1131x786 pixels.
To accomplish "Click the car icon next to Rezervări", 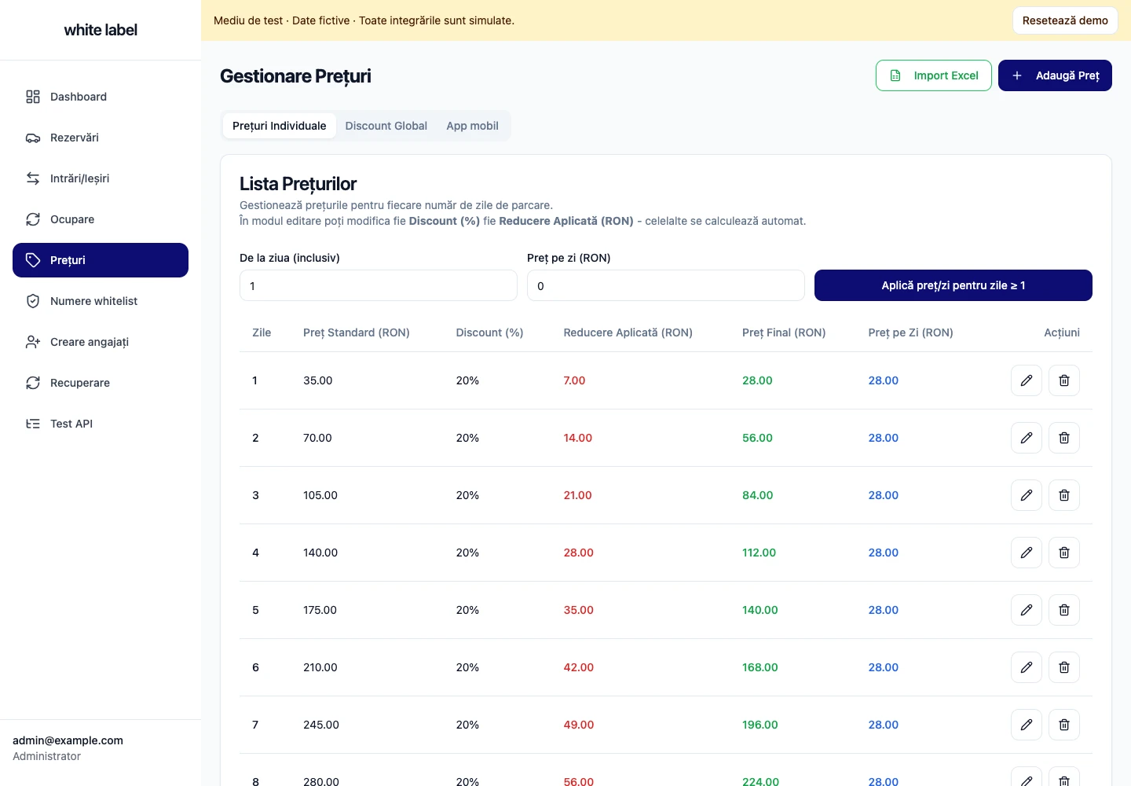I will click(x=33, y=138).
